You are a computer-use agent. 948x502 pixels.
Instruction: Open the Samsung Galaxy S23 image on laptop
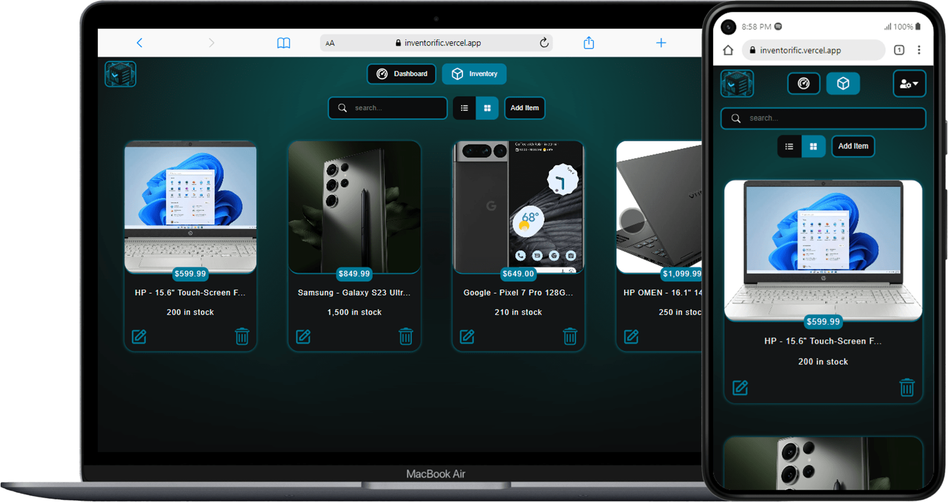point(354,207)
